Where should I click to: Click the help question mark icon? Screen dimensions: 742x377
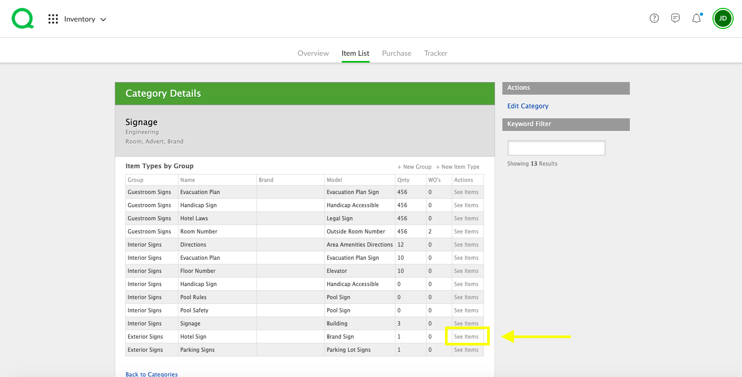654,18
